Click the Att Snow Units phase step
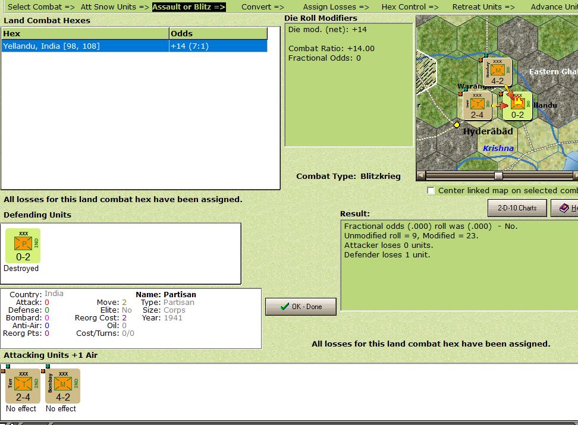Screen dimensions: 578x425 [115, 7]
